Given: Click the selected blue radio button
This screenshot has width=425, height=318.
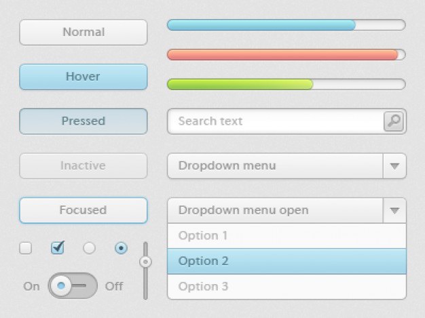Looking at the screenshot, I should 121,248.
